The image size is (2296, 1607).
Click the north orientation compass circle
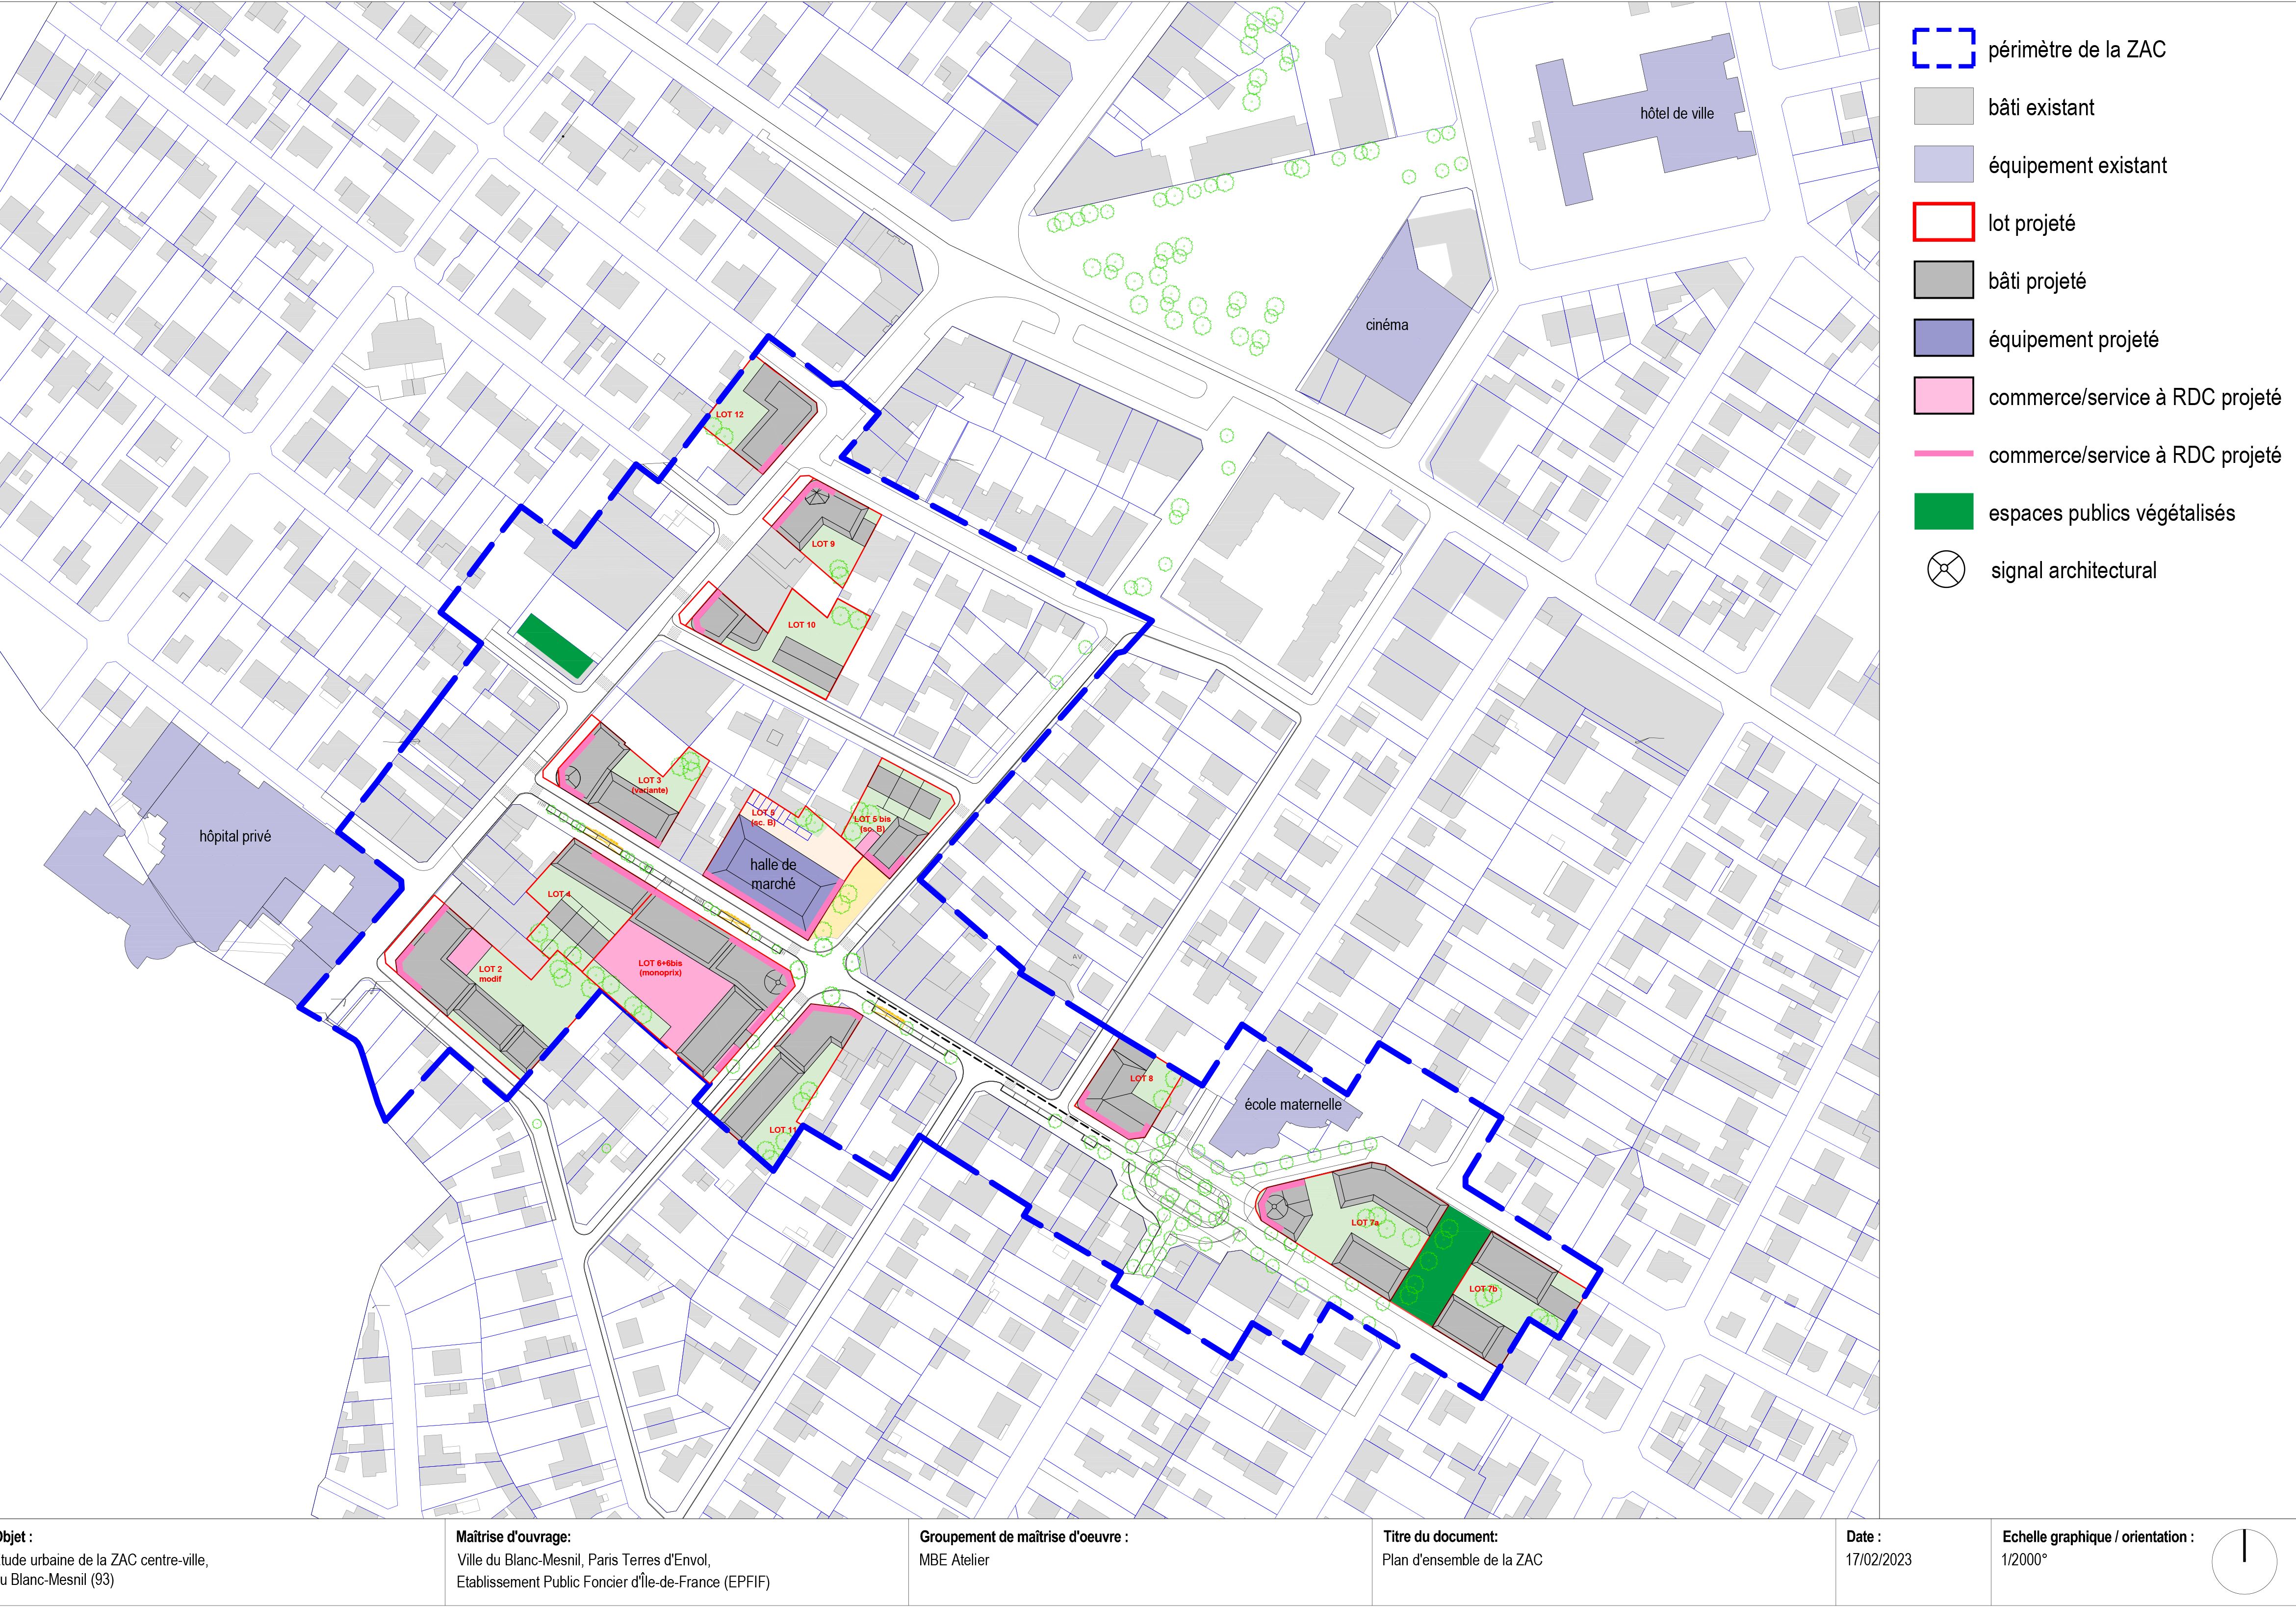pos(2244,1562)
